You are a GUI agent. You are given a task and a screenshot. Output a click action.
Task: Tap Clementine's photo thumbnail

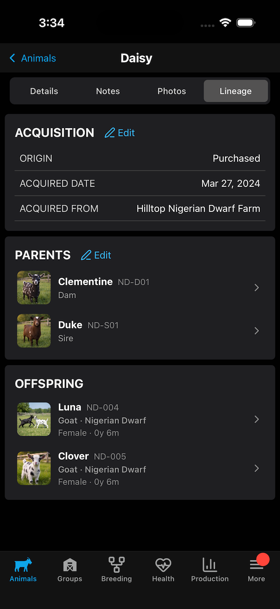33,288
